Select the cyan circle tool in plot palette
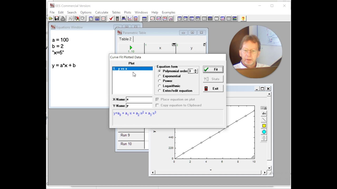Screen dimensions: 337x189 (x=264, y=132)
